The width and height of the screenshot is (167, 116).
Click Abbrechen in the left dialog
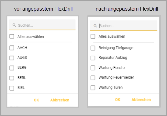click(60, 100)
